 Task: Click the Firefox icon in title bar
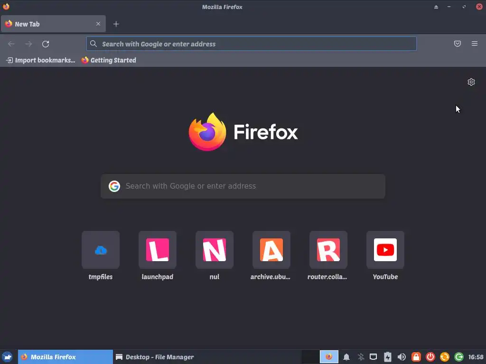[6, 7]
